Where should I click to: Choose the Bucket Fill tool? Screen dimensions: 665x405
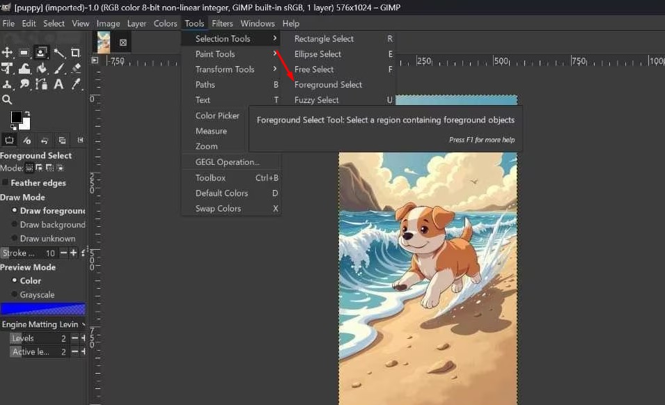coord(42,68)
